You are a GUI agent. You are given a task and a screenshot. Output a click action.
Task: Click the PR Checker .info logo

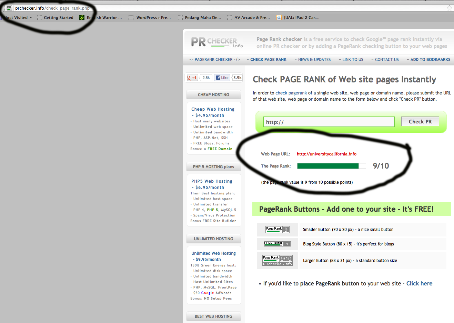coord(217,42)
